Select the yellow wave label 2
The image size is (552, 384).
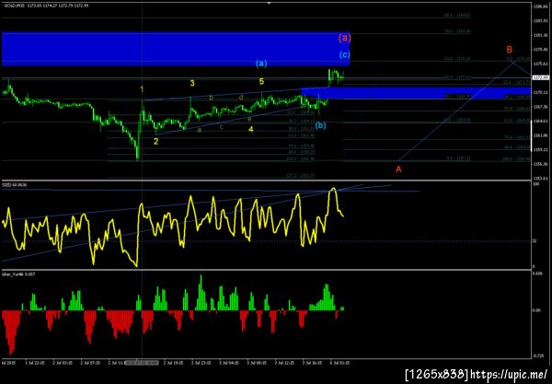point(155,142)
